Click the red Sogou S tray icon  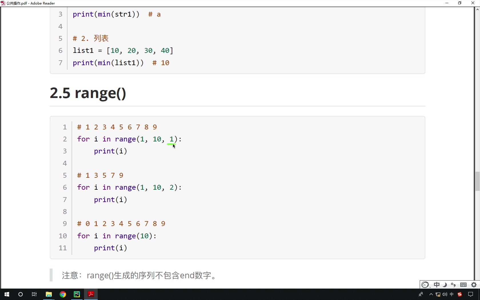pyautogui.click(x=460, y=294)
